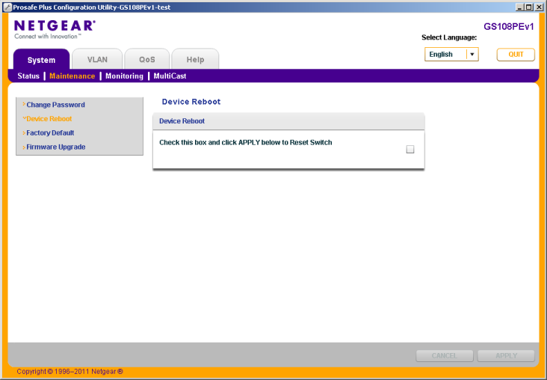Click the APPLY button
Screen dimensions: 547x380
click(x=506, y=355)
